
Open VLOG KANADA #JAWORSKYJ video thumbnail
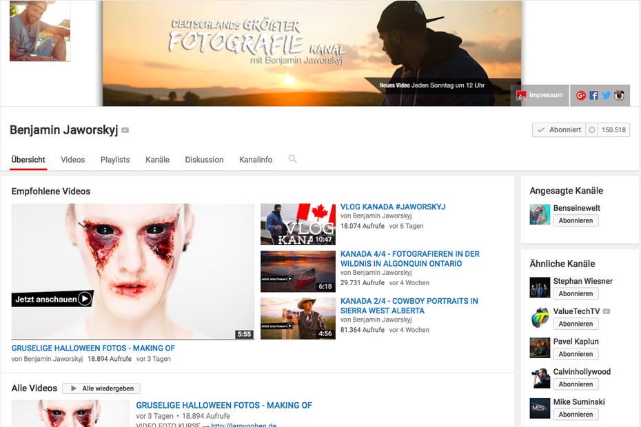[298, 225]
